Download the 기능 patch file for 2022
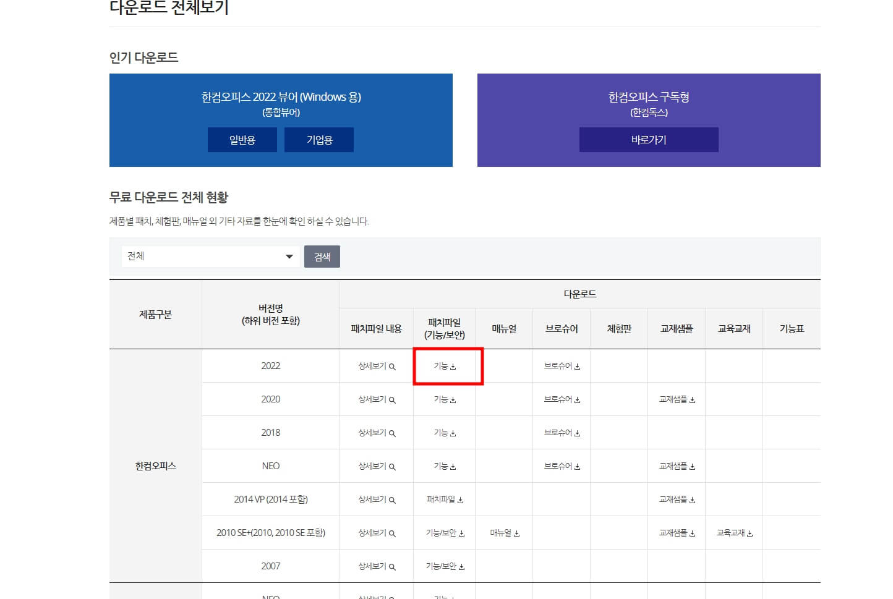The width and height of the screenshot is (893, 599). (x=445, y=366)
